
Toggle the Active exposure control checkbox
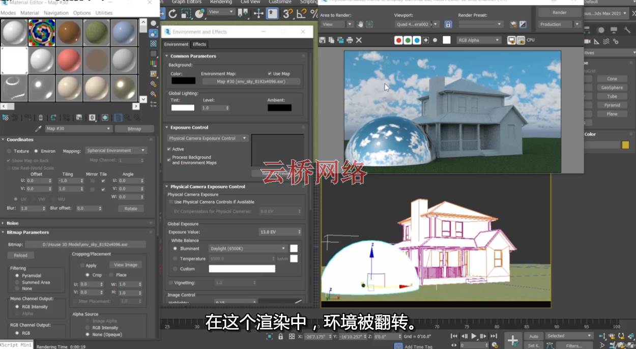pos(169,149)
